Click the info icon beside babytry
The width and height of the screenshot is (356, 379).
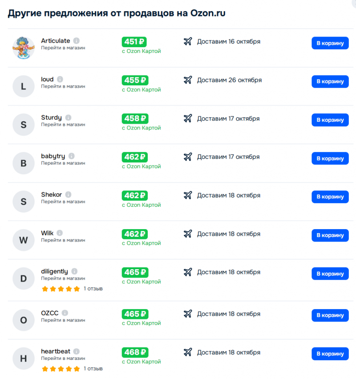71,156
